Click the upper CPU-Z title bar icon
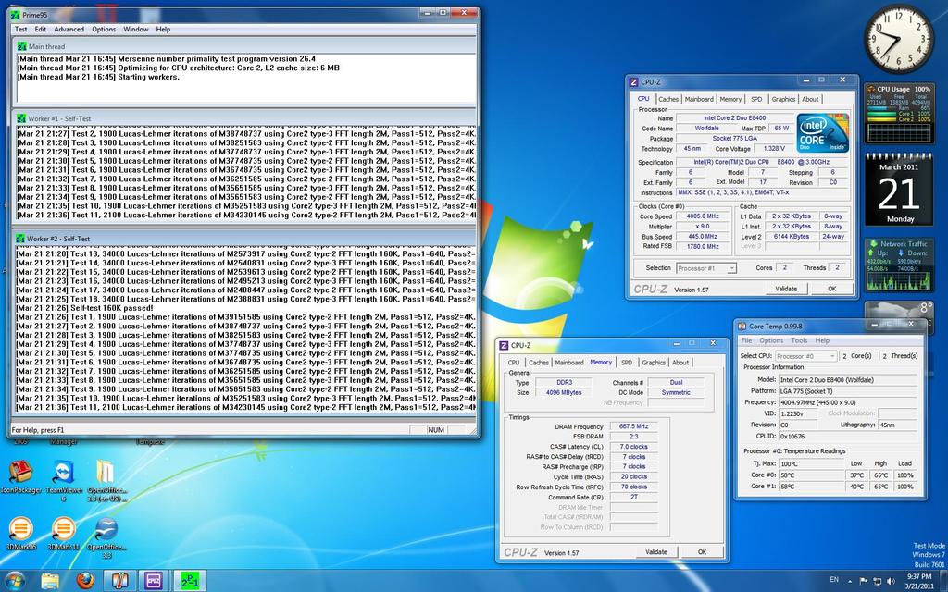Viewport: 948px width, 592px height. (633, 82)
